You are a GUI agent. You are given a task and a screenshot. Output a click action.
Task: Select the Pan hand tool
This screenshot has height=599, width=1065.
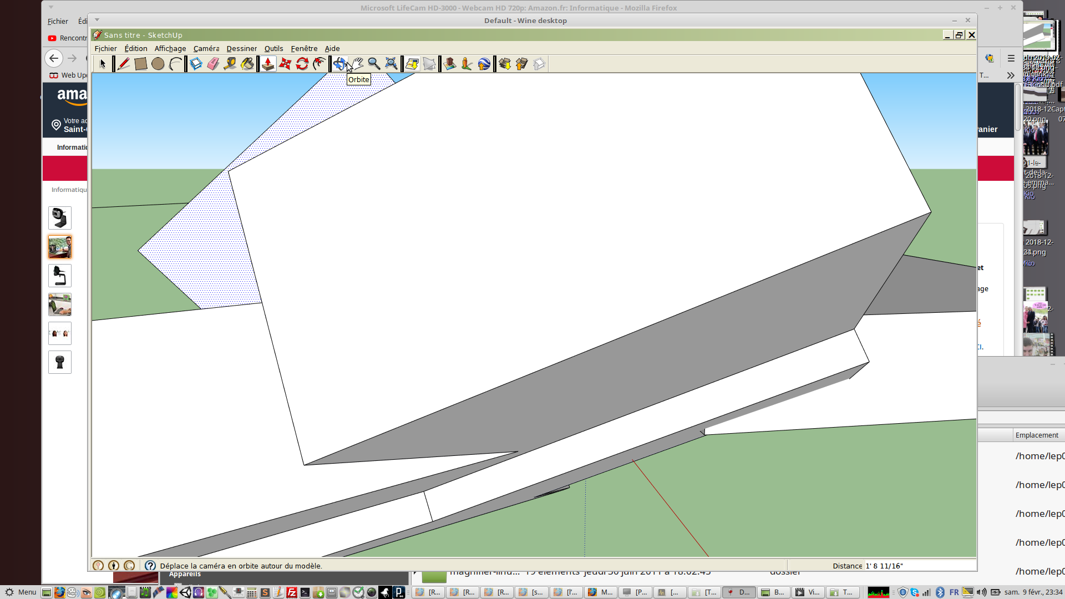tap(357, 64)
